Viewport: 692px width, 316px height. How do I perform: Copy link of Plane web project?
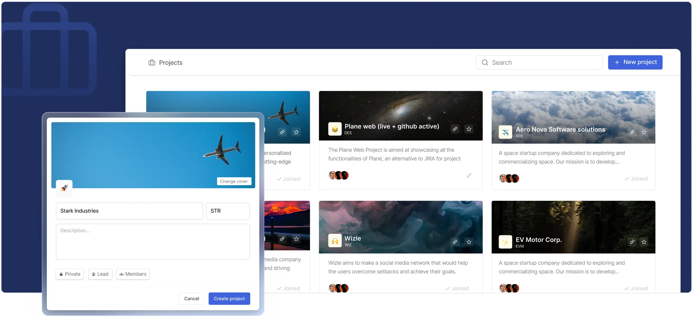pyautogui.click(x=455, y=129)
